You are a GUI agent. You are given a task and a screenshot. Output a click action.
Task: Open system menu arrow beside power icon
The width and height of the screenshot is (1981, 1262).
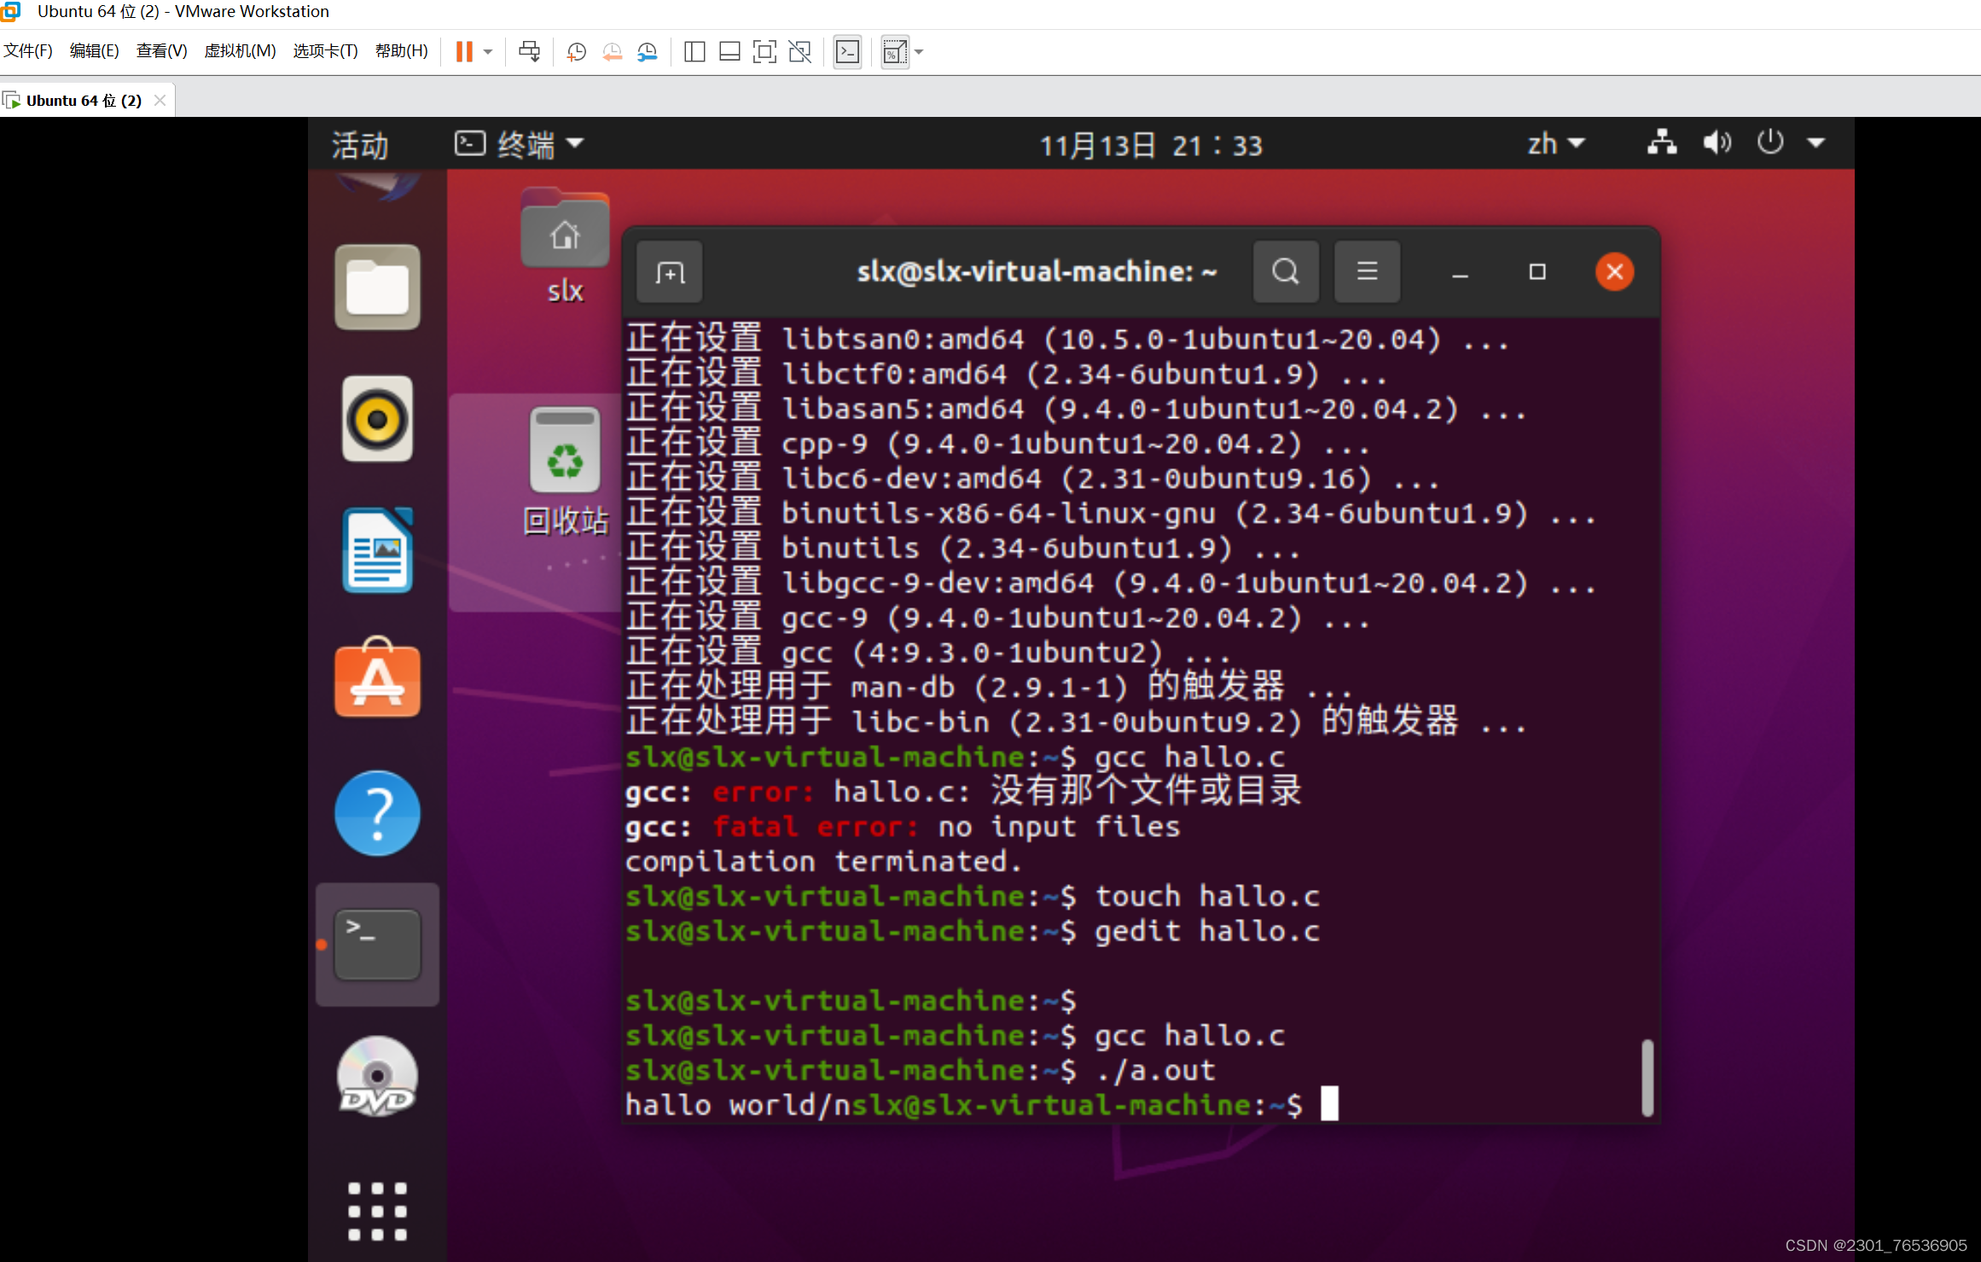click(x=1816, y=143)
